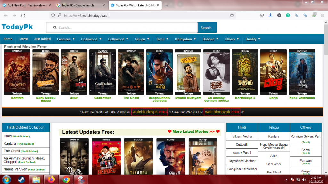Click the network tray icon

(298, 180)
